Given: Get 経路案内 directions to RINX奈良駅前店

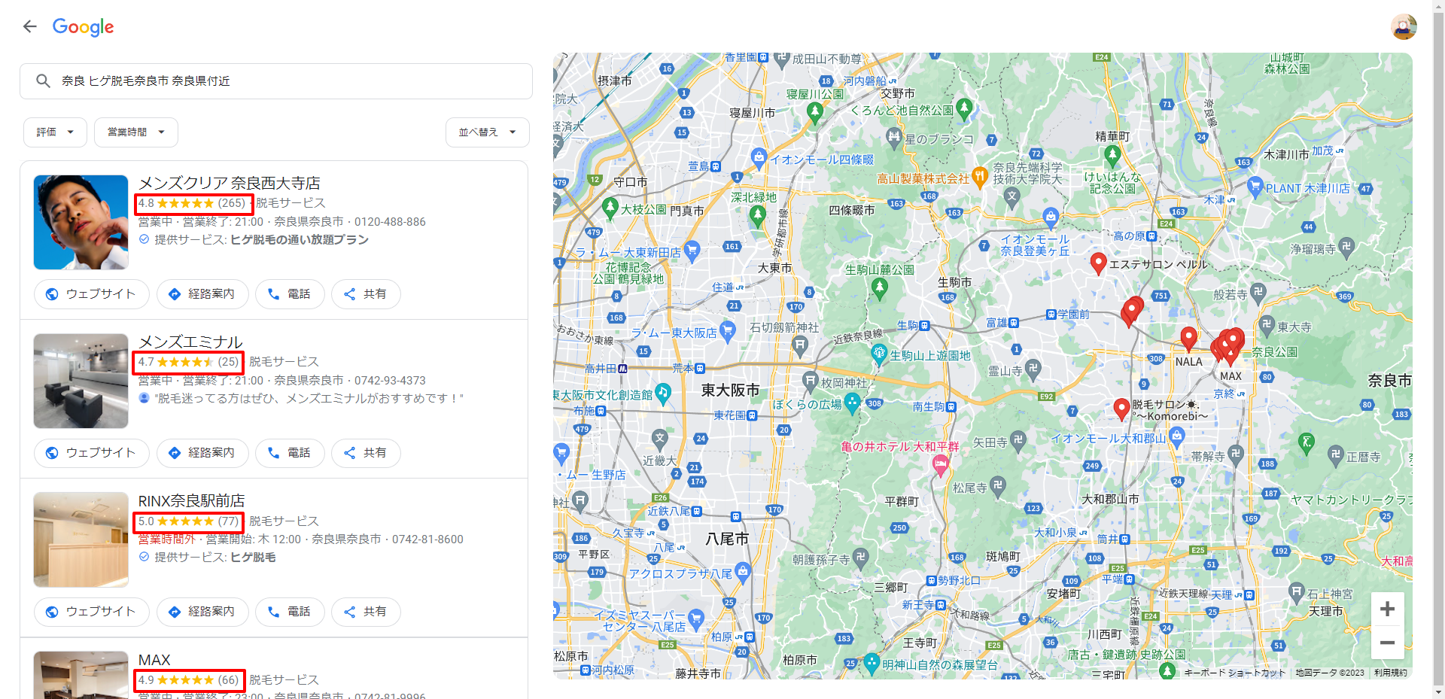Looking at the screenshot, I should pyautogui.click(x=202, y=612).
